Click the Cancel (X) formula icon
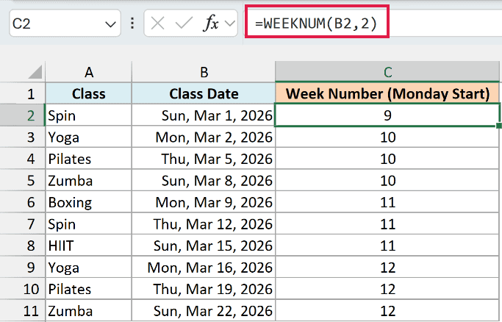502x322 pixels. tap(157, 24)
